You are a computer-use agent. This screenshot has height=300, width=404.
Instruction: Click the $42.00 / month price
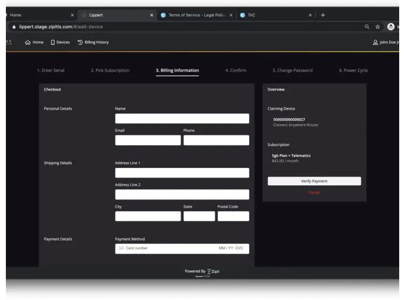[285, 161]
